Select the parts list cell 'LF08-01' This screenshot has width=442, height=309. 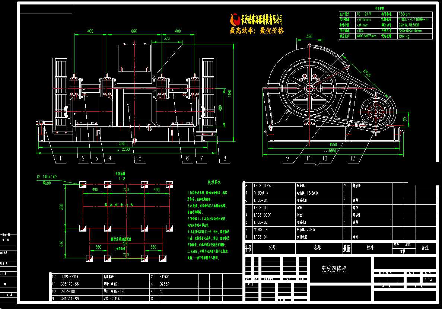[x=260, y=237]
